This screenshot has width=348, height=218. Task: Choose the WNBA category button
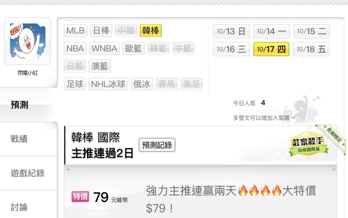coord(104,48)
